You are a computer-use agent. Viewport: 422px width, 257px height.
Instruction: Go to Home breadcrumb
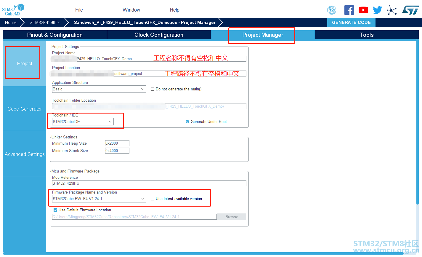(x=11, y=23)
